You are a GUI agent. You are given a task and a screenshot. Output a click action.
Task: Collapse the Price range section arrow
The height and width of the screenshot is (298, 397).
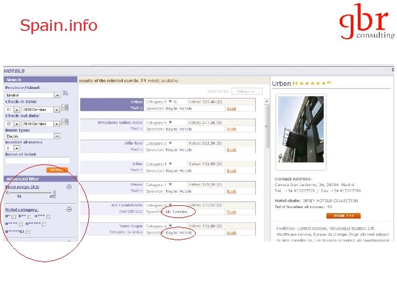tap(69, 187)
